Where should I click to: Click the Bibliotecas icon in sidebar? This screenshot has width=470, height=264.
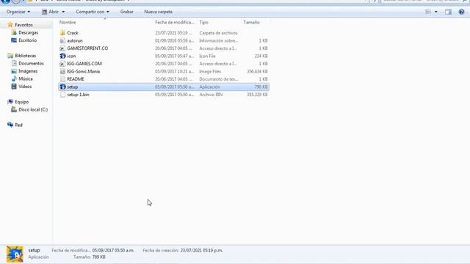(x=10, y=56)
